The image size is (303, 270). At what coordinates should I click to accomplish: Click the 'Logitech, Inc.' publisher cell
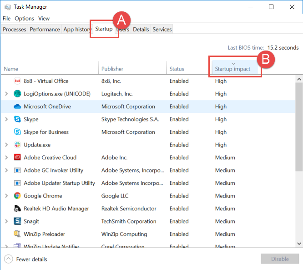click(117, 94)
